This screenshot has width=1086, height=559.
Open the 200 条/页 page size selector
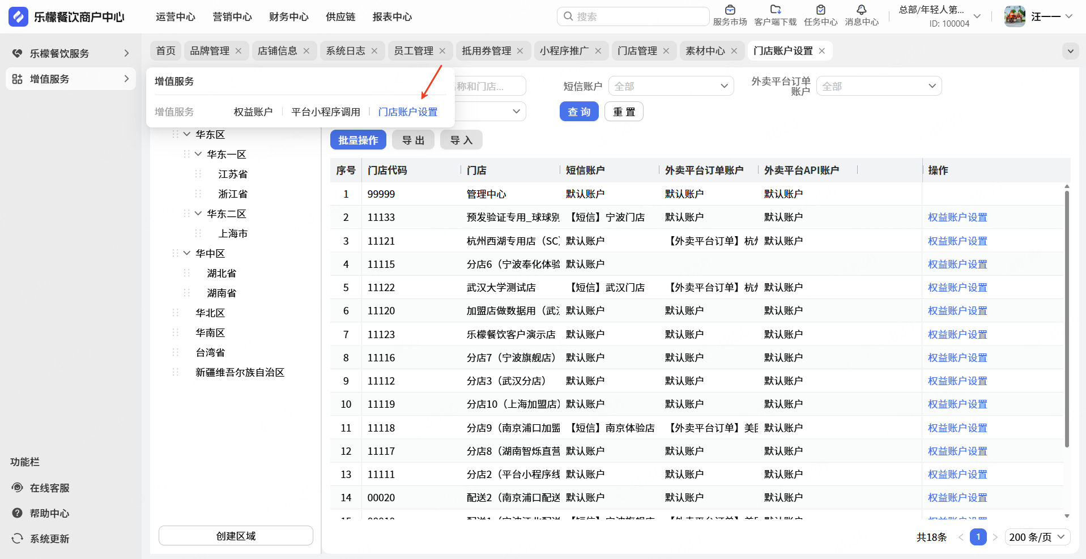(x=1037, y=537)
